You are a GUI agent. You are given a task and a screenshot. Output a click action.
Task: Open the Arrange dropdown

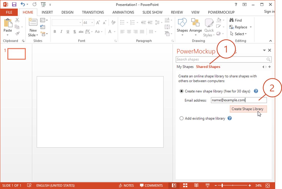coord(195,35)
